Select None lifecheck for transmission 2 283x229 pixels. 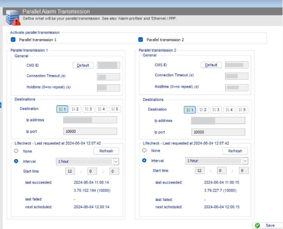tap(144, 150)
